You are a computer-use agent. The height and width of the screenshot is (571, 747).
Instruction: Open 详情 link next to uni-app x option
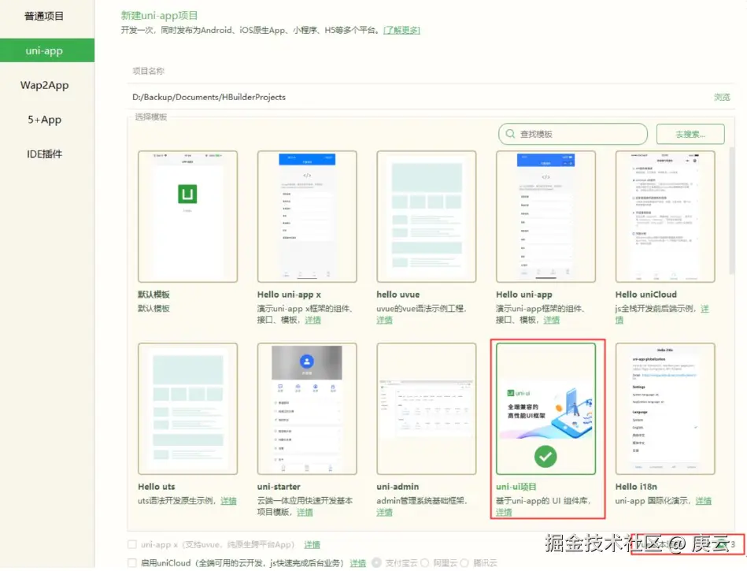coord(312,544)
